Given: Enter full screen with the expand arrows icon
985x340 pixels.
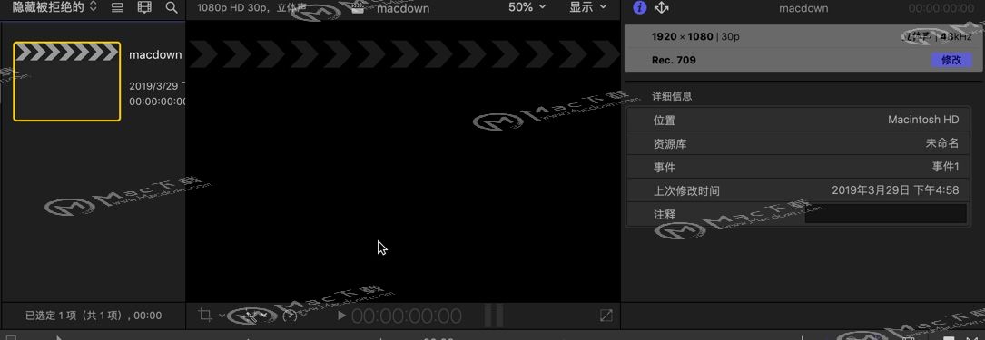Looking at the screenshot, I should pos(606,316).
